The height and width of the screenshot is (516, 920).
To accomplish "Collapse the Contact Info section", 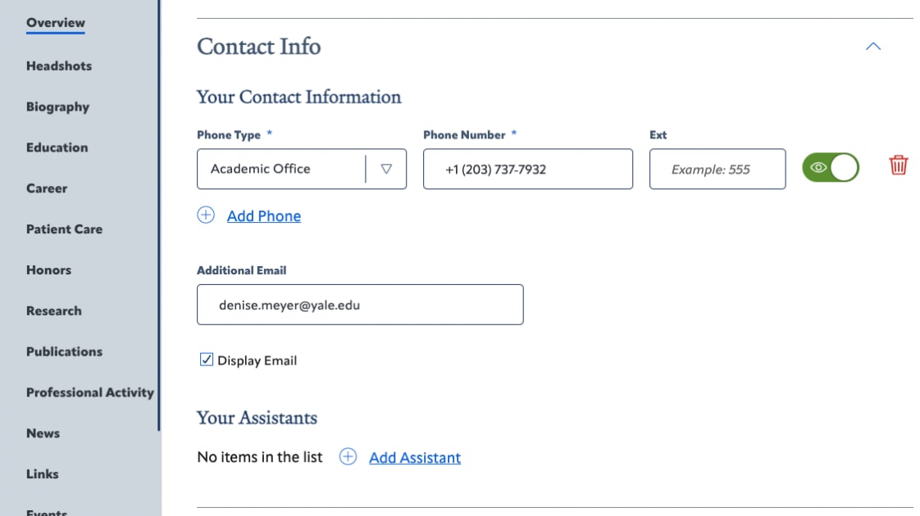I will click(x=872, y=47).
